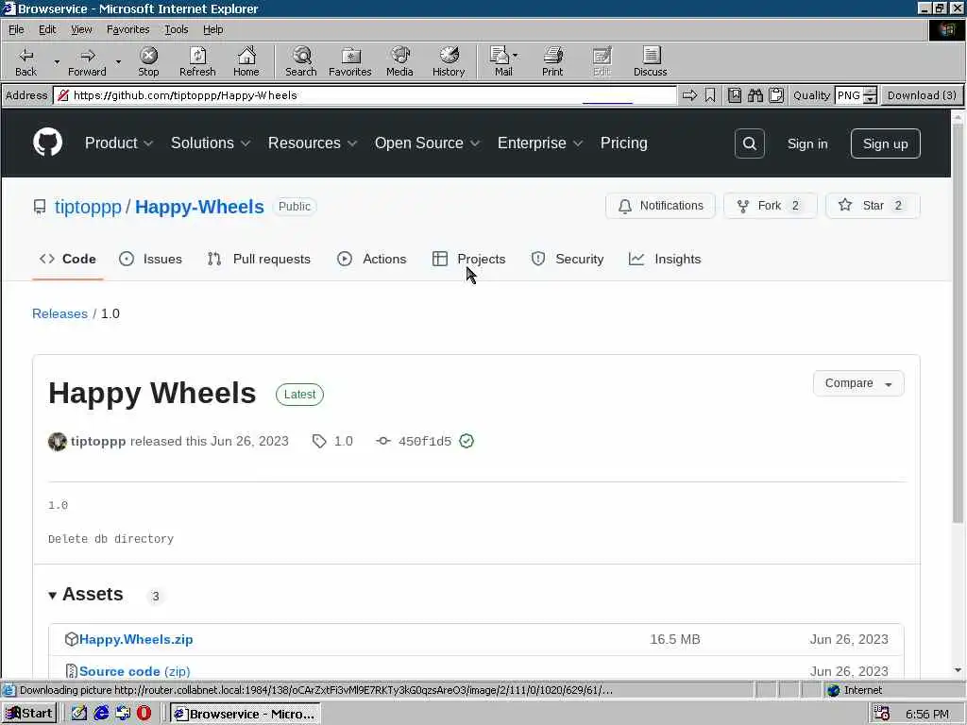Click the vertical scrollbar down arrow

[x=958, y=670]
